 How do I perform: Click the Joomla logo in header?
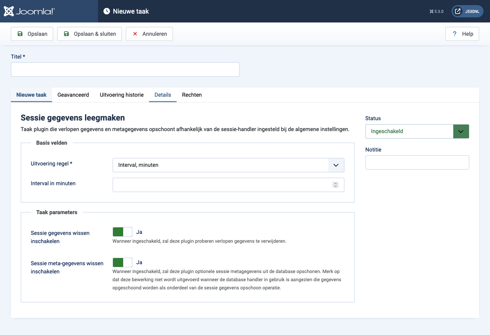click(x=29, y=11)
